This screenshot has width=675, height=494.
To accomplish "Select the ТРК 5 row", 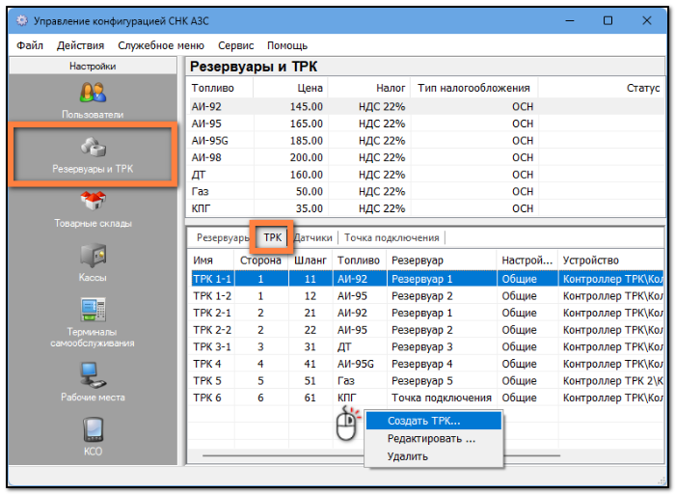I will pyautogui.click(x=426, y=381).
